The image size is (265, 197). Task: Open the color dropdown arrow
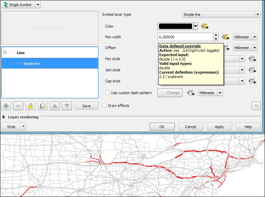tap(196, 26)
